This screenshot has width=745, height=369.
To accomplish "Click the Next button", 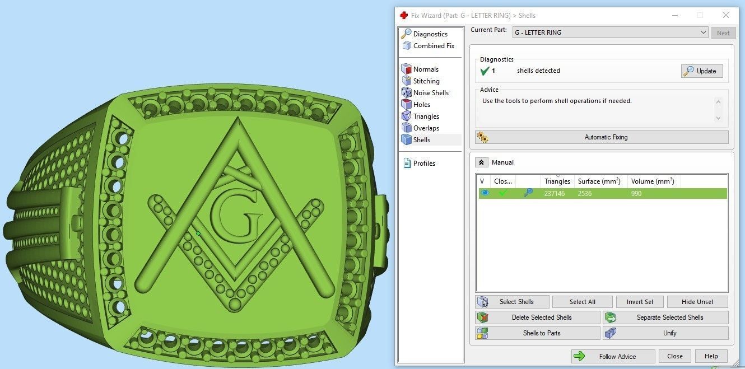I will point(723,33).
